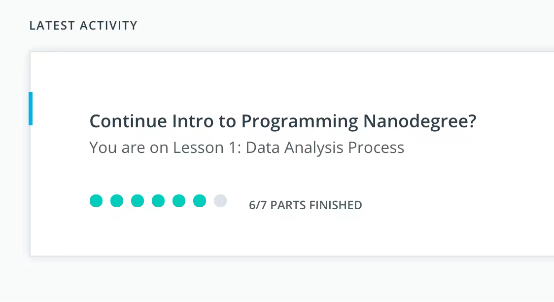Click the sixth teal progress dot
The height and width of the screenshot is (302, 554).
click(200, 201)
